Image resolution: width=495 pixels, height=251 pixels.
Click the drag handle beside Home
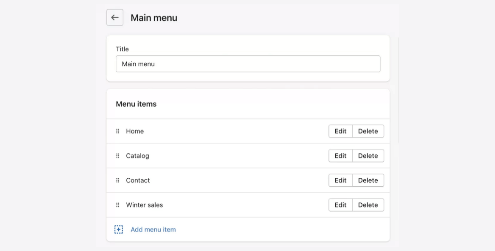tap(118, 131)
